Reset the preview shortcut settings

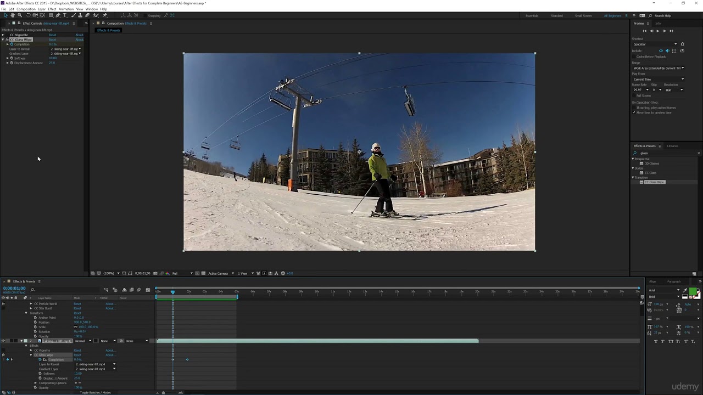[x=683, y=44]
